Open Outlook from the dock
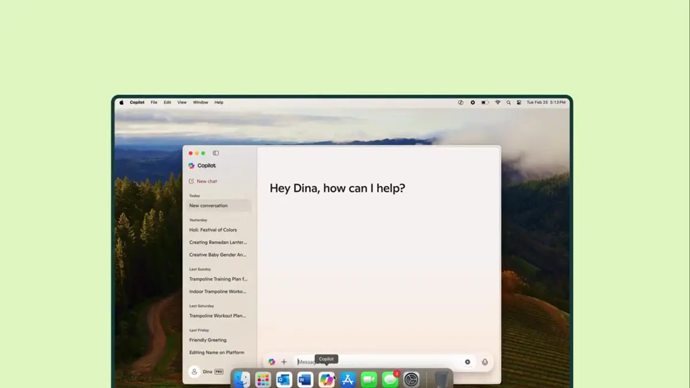This screenshot has width=690, height=388. pyautogui.click(x=283, y=379)
